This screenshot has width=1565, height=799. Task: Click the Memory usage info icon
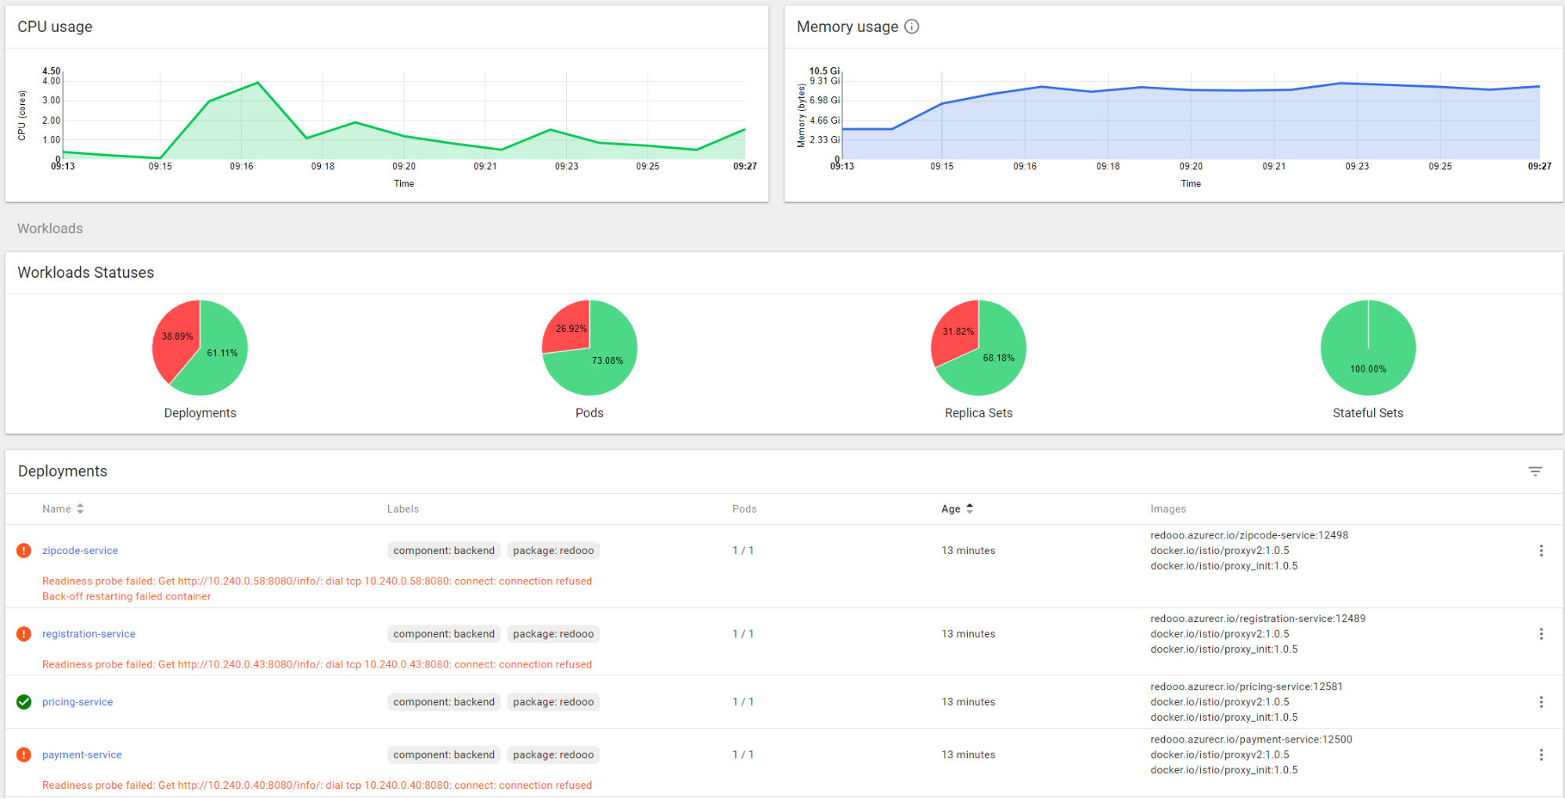tap(911, 27)
